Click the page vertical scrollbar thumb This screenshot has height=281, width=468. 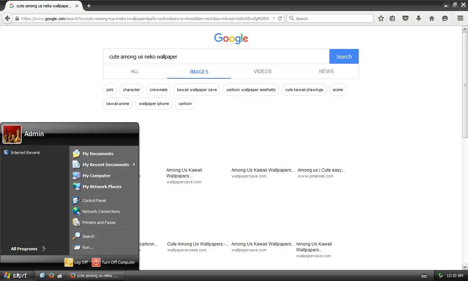tap(465, 85)
